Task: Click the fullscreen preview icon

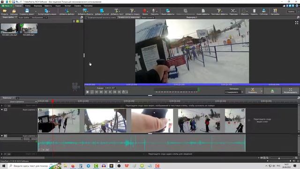Action: click(297, 23)
